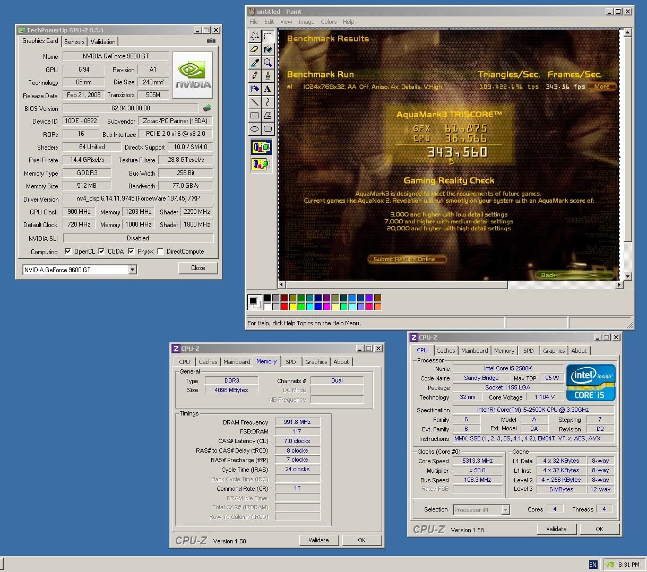Open the View menu in Paint
Viewport: 647px width, 572px height.
(286, 22)
